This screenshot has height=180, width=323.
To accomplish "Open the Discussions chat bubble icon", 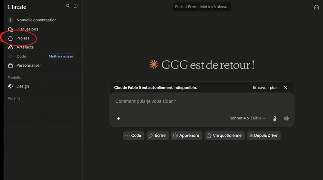I will [10, 29].
